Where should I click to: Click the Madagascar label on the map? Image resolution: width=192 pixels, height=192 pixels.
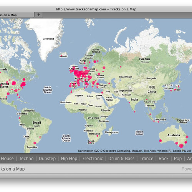[111, 132]
